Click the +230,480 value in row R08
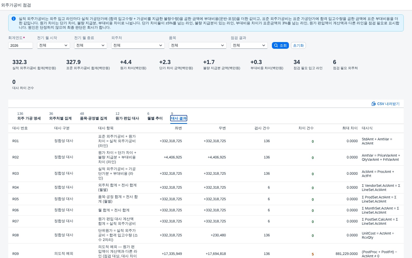 coord(218,235)
